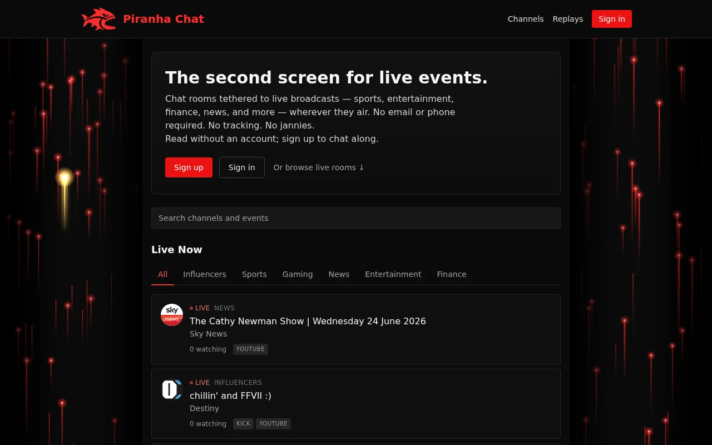Open the Destiny channel avatar icon

point(172,389)
